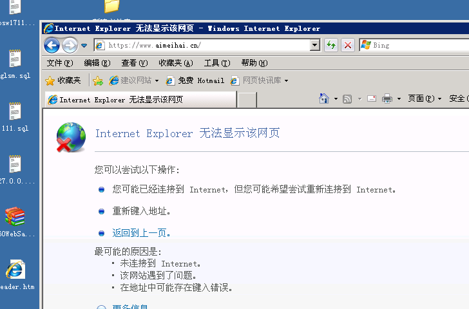Expand the feeds dropdown arrow
This screenshot has width=469, height=309.
(x=360, y=98)
